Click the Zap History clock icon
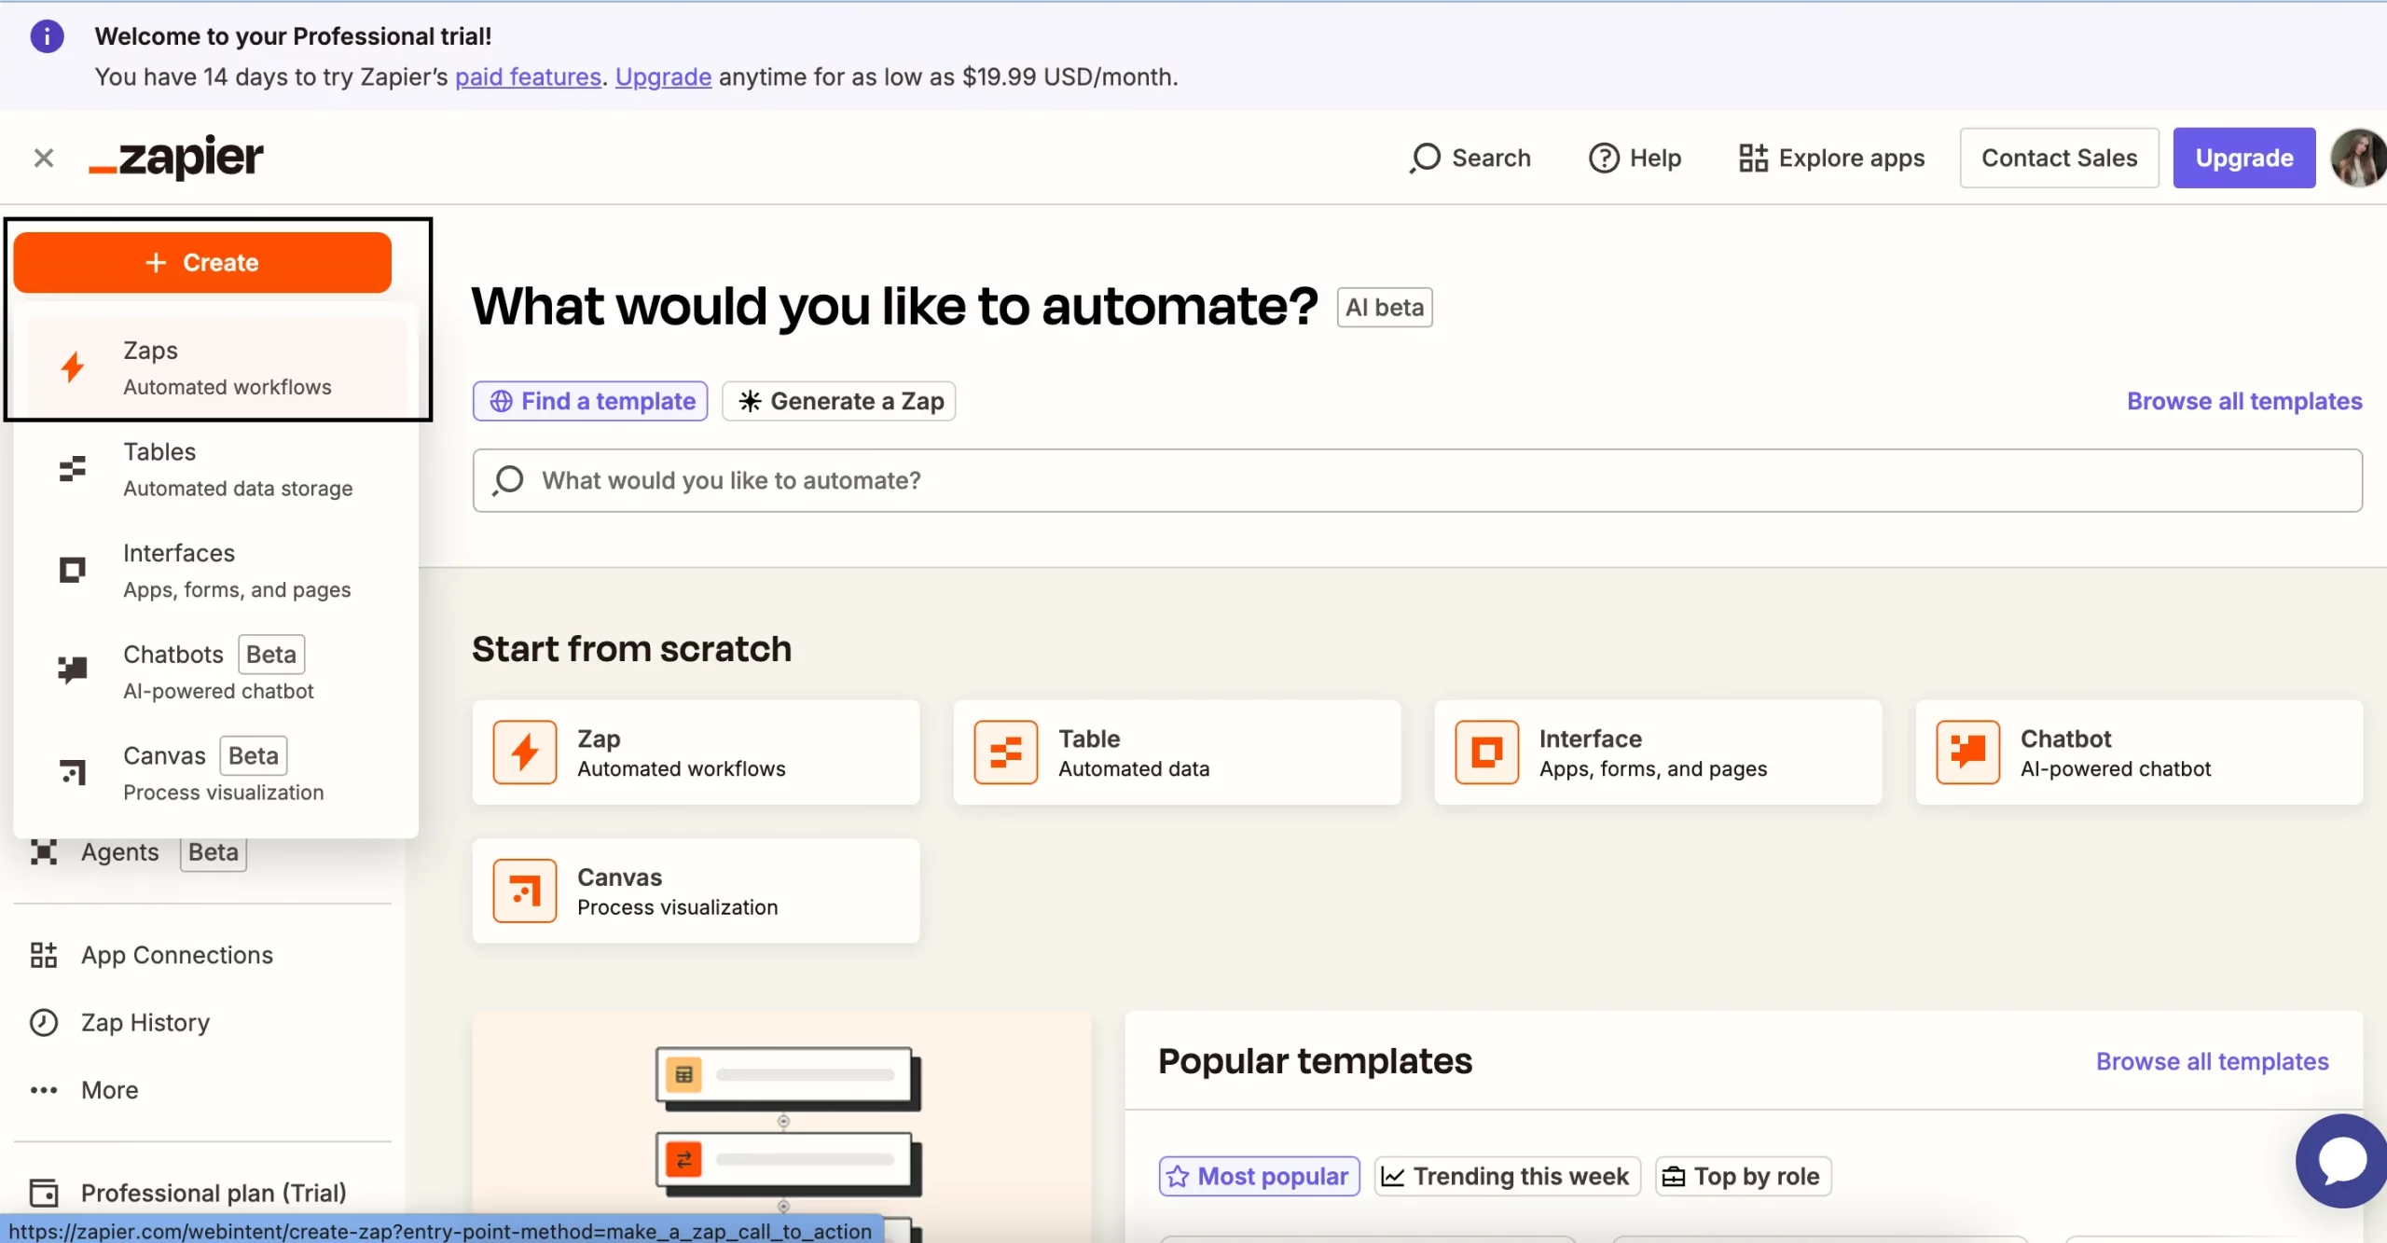 click(44, 1023)
